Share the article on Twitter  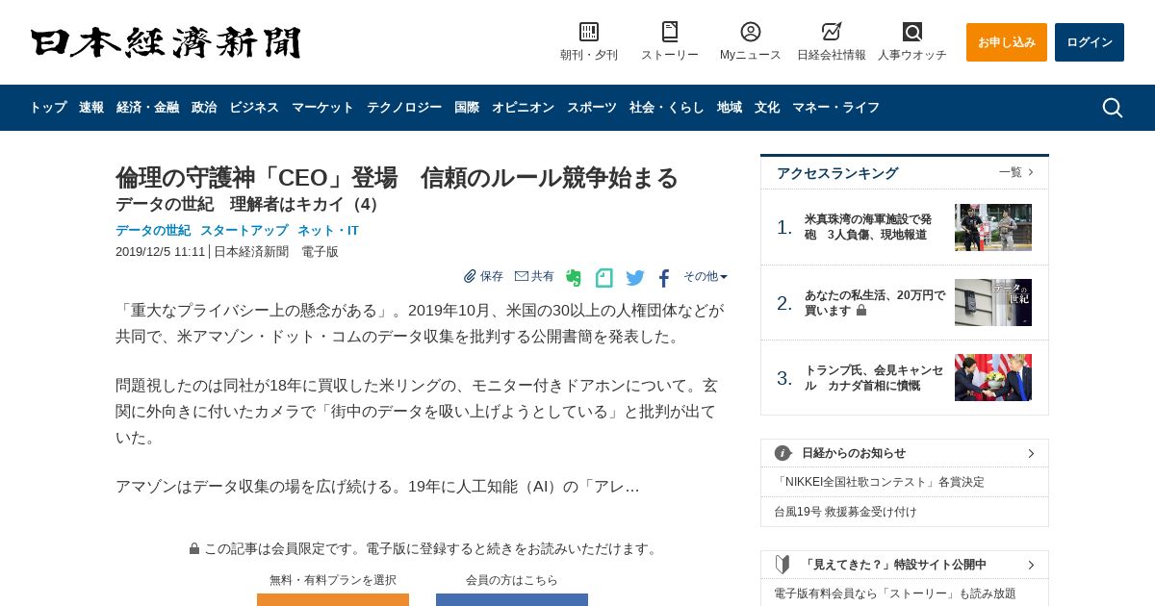click(x=635, y=278)
